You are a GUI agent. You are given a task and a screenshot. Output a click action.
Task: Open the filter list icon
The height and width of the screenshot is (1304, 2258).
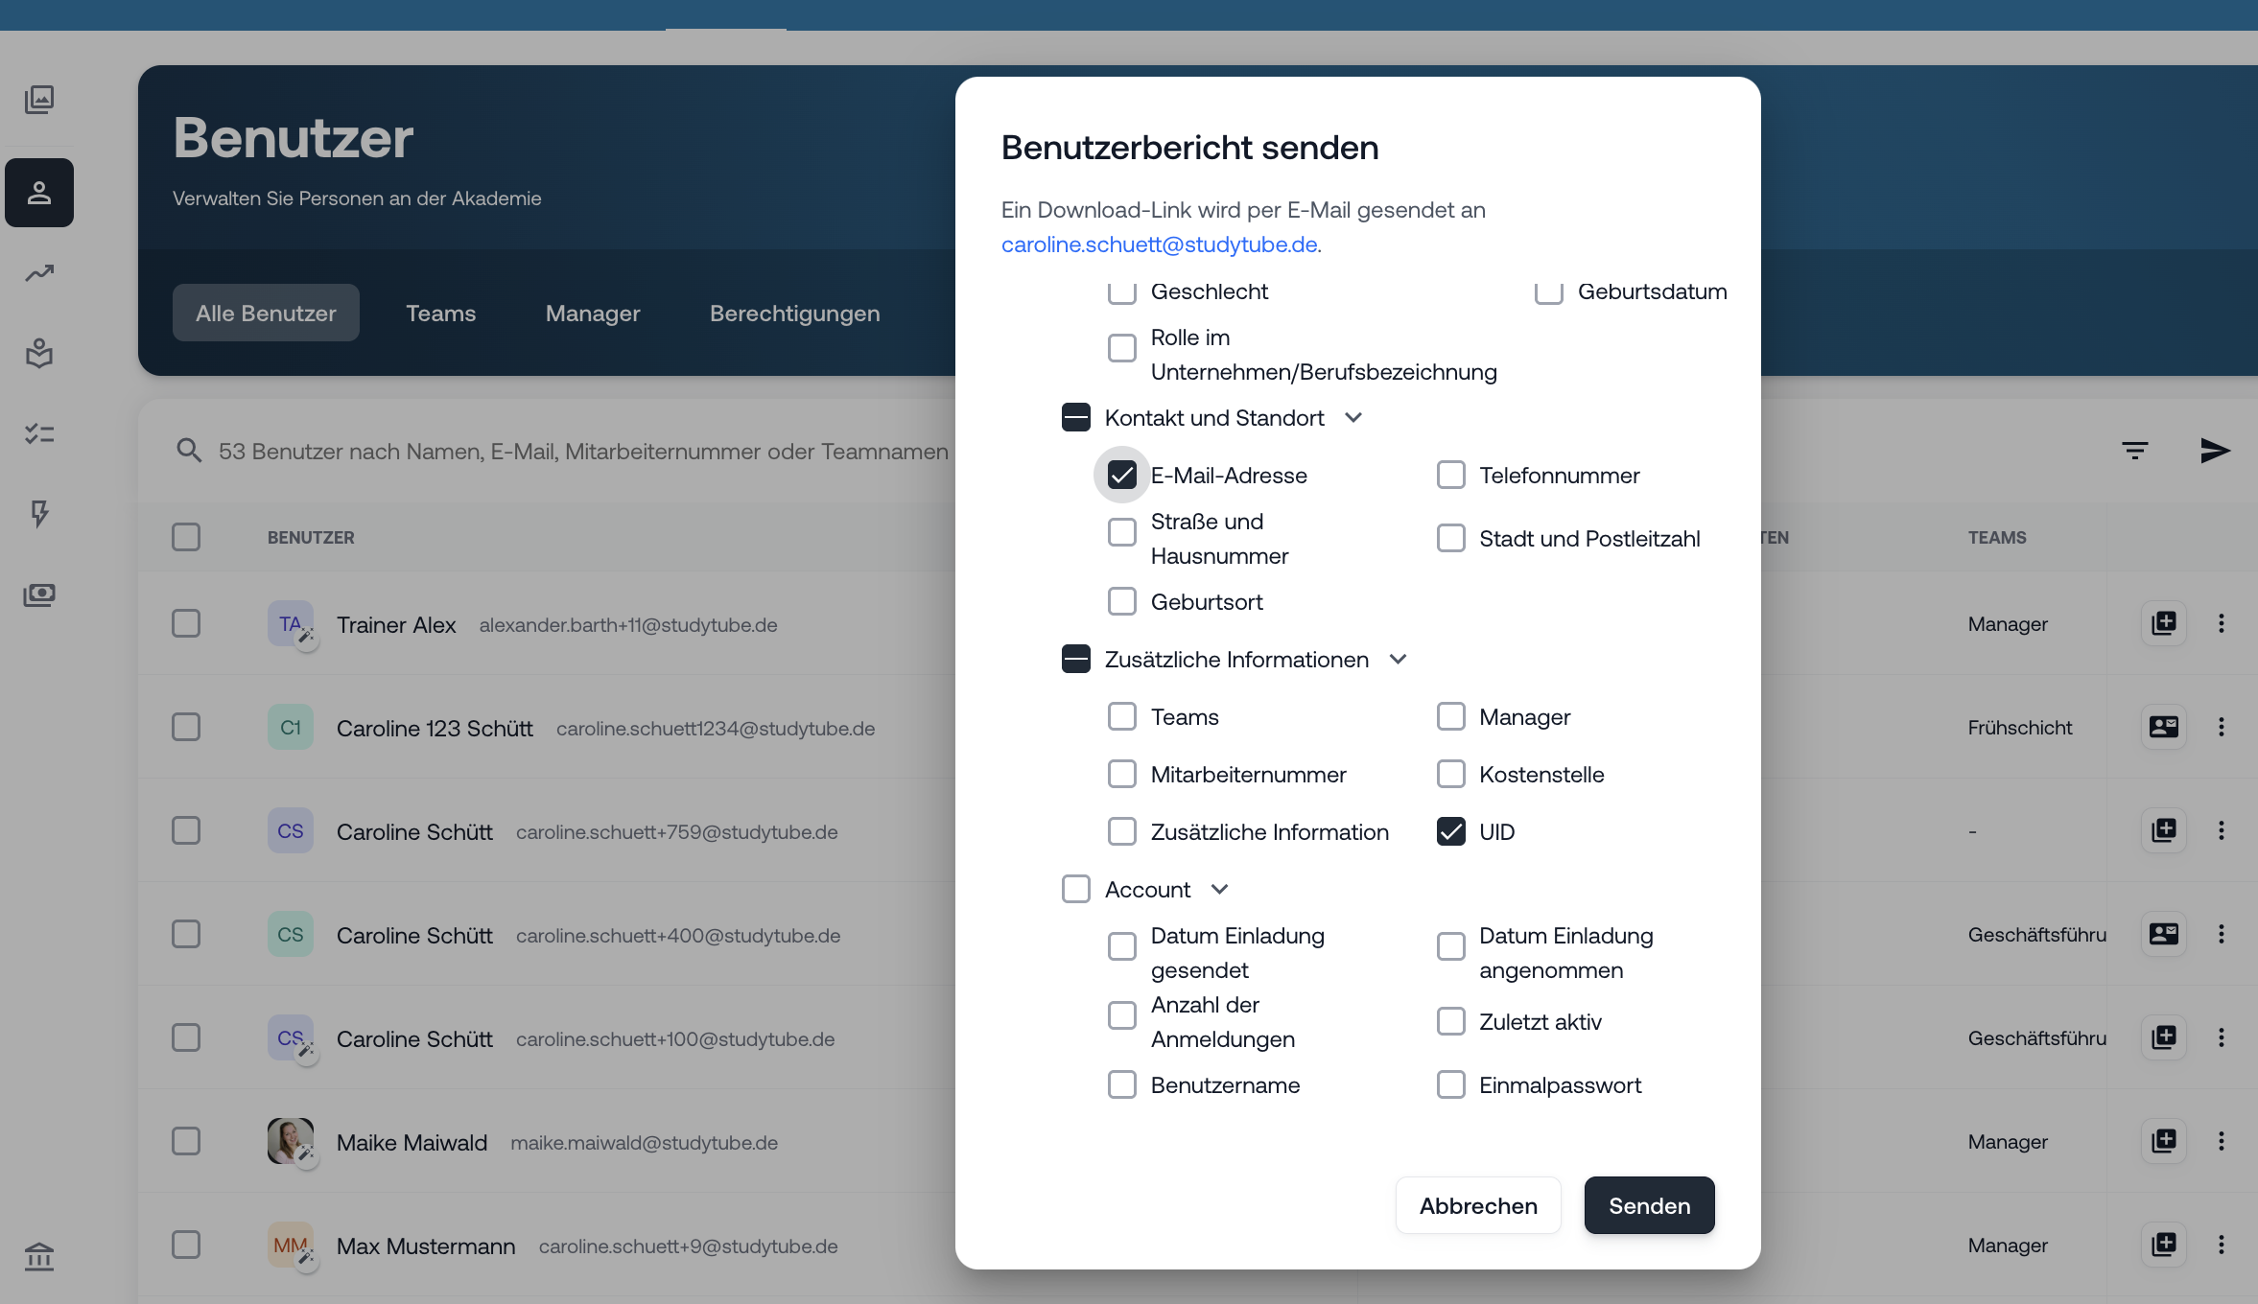point(2134,451)
